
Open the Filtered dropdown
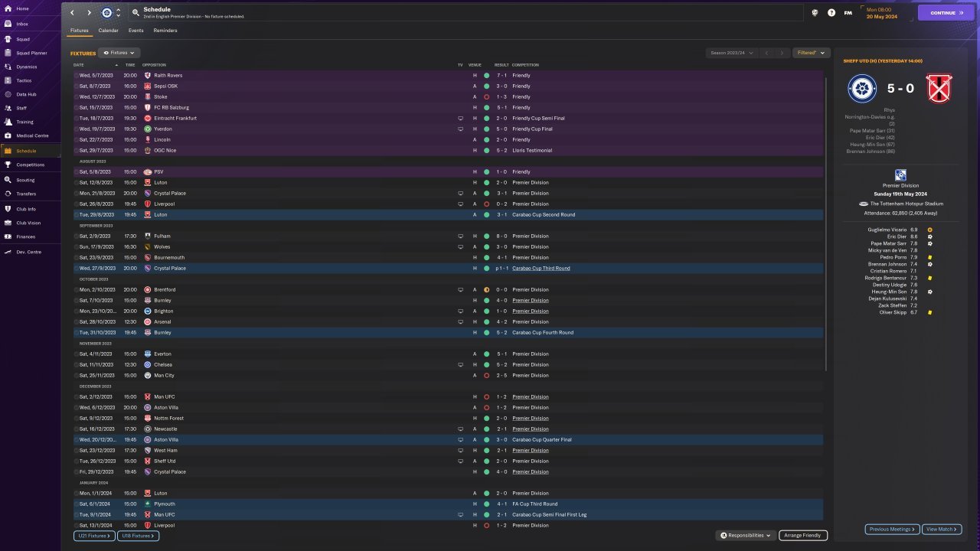pyautogui.click(x=811, y=53)
